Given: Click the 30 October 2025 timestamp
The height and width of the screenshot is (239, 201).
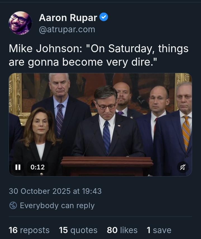Looking at the screenshot, I should tap(55, 191).
